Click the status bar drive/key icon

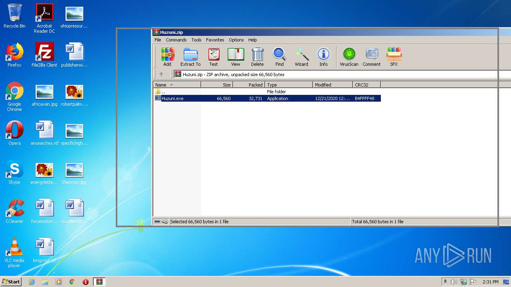tap(161, 222)
